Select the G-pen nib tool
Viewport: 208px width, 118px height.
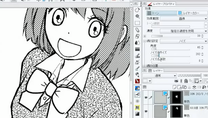[137, 81]
